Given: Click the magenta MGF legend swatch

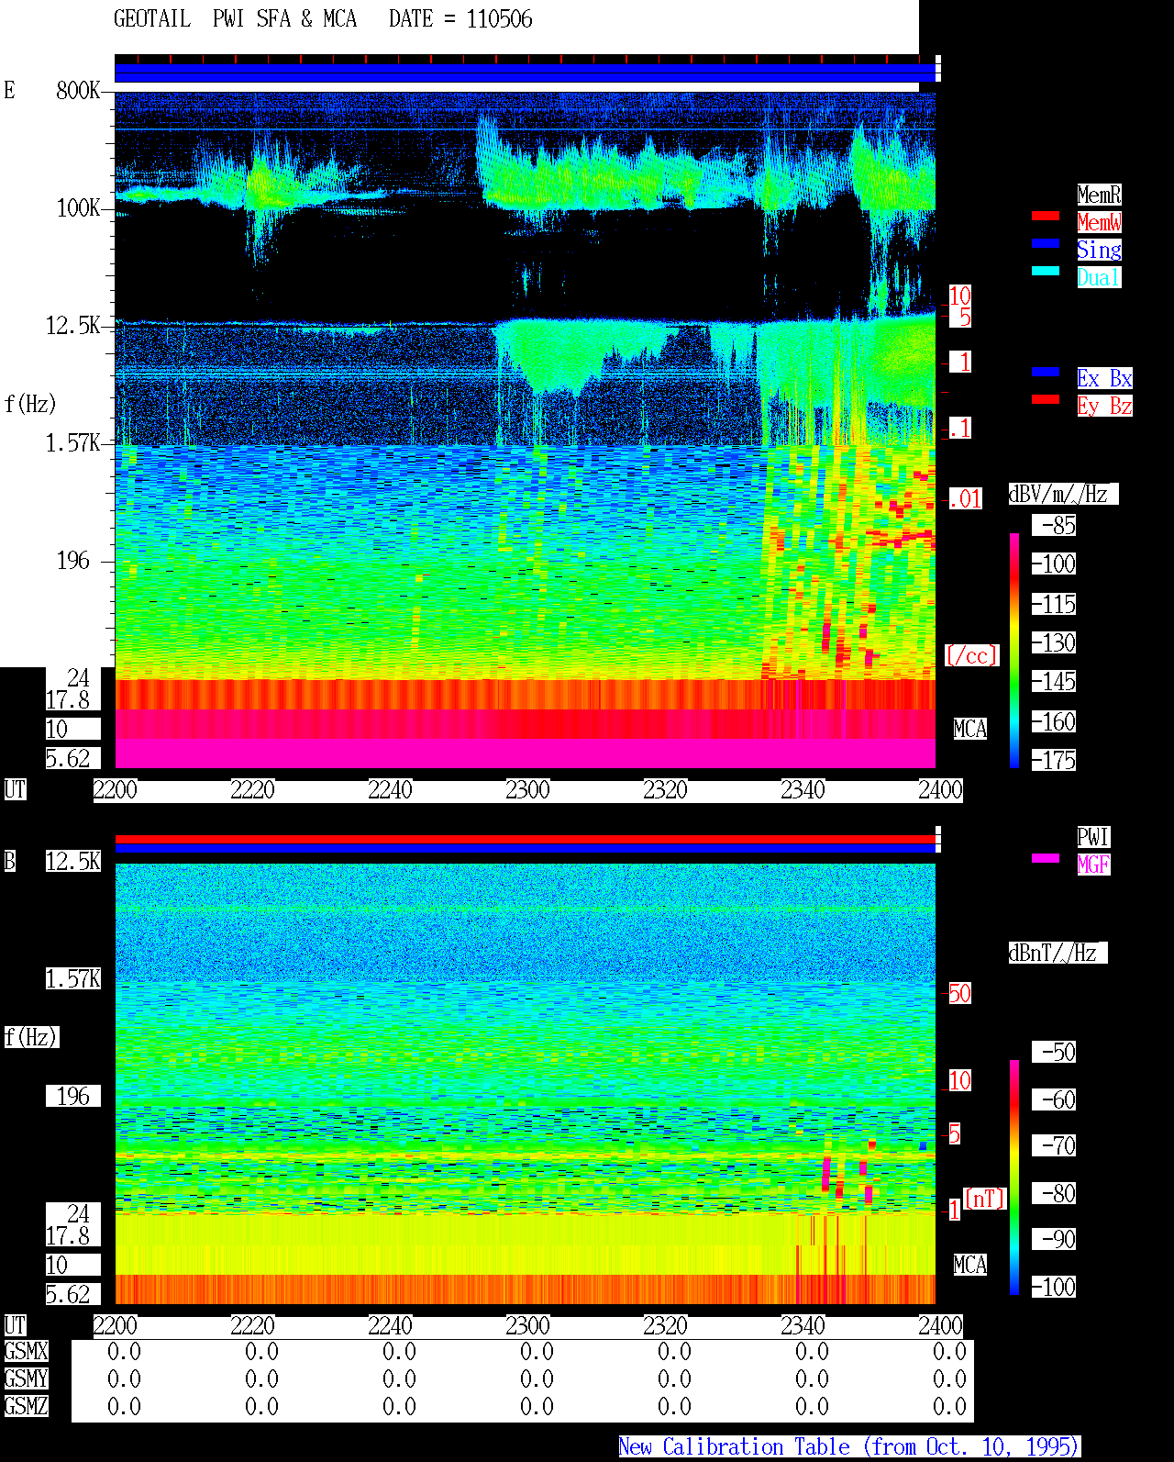Looking at the screenshot, I should (1046, 858).
